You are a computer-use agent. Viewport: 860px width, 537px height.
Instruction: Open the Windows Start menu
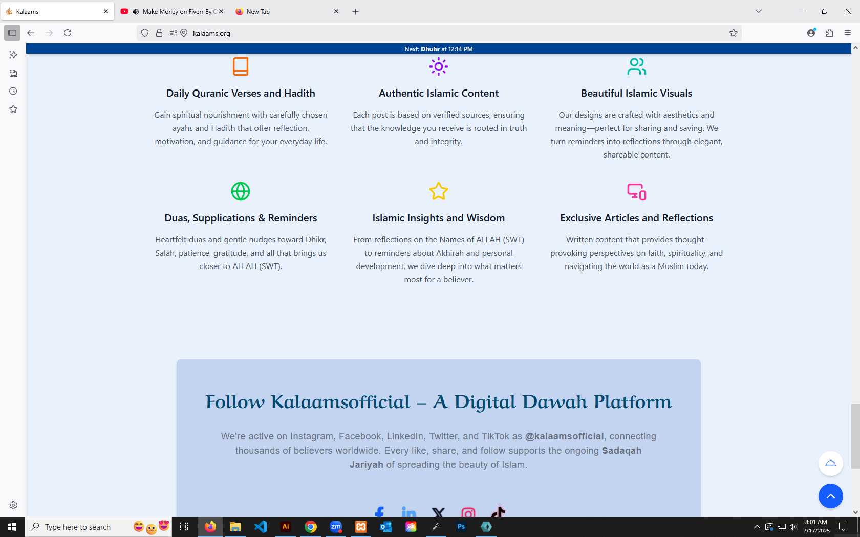coord(12,527)
